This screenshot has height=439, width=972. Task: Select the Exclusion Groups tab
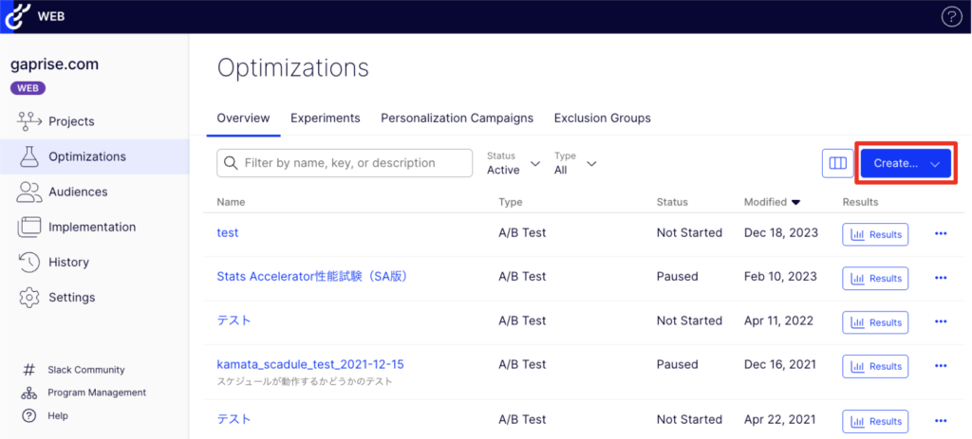(x=602, y=119)
